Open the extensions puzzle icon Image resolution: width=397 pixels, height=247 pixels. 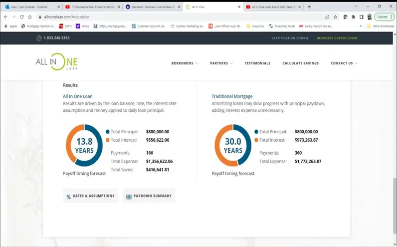353,17
